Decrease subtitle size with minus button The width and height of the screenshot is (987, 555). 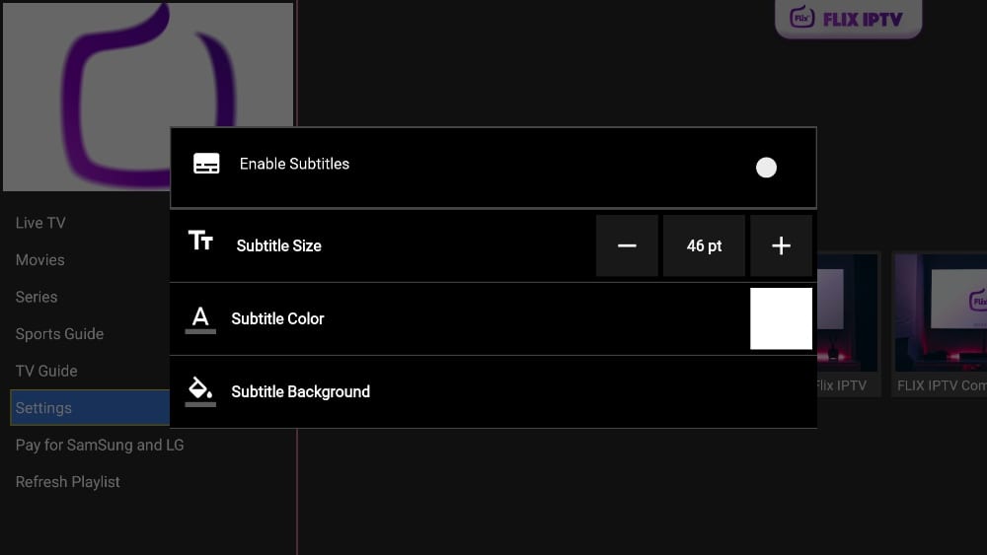pos(627,245)
